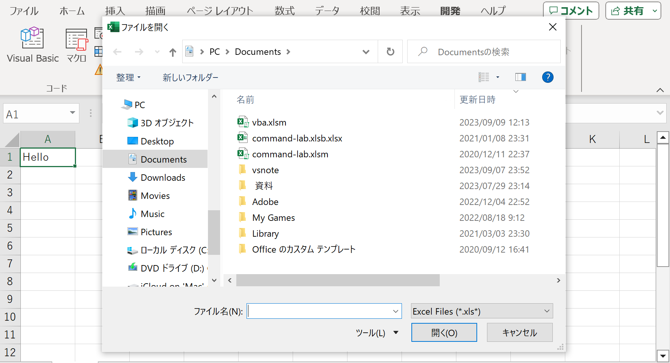Click the dialog help question mark

547,77
